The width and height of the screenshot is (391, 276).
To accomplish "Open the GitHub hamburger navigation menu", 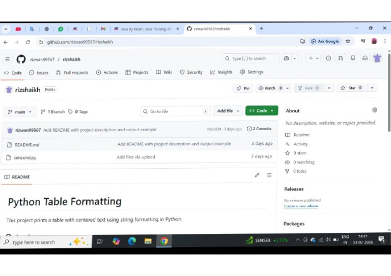I will point(8,59).
